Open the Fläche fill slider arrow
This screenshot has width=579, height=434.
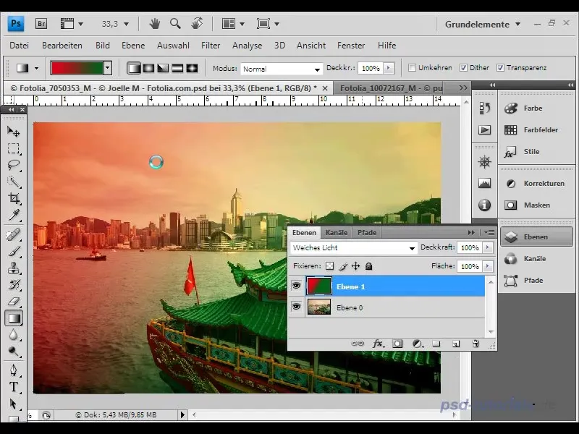click(487, 266)
